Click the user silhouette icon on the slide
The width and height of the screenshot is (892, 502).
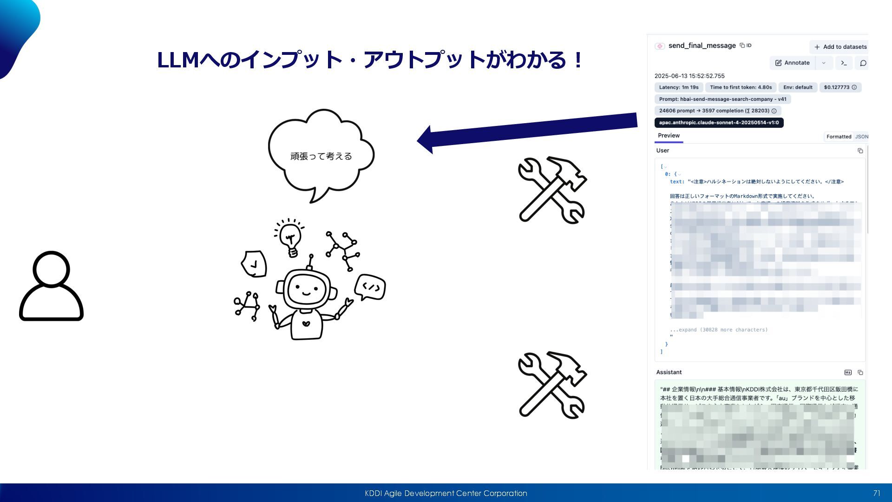click(51, 286)
